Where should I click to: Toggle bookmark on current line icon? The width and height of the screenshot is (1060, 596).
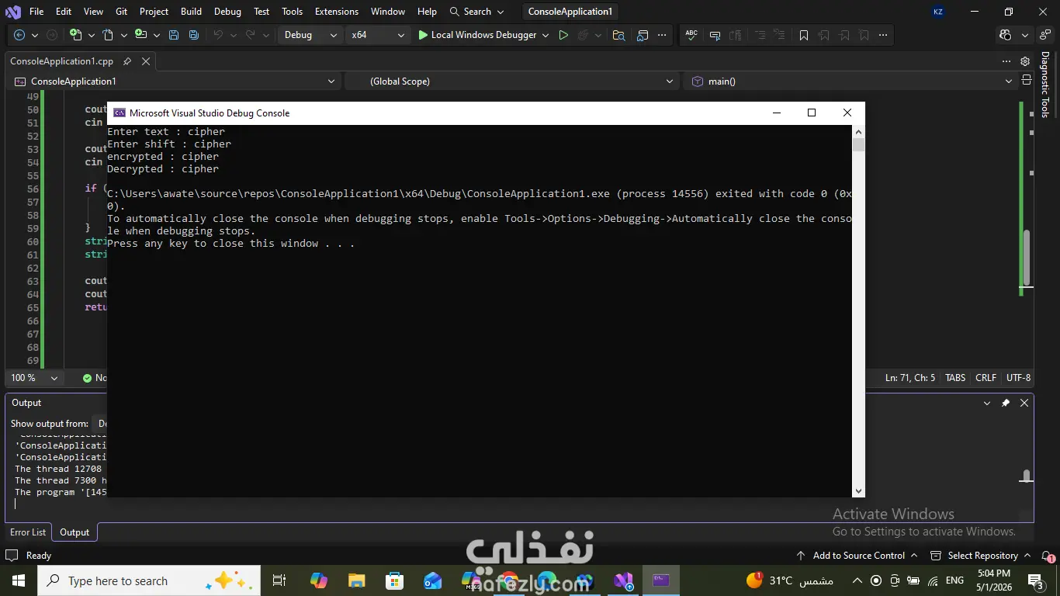(803, 35)
